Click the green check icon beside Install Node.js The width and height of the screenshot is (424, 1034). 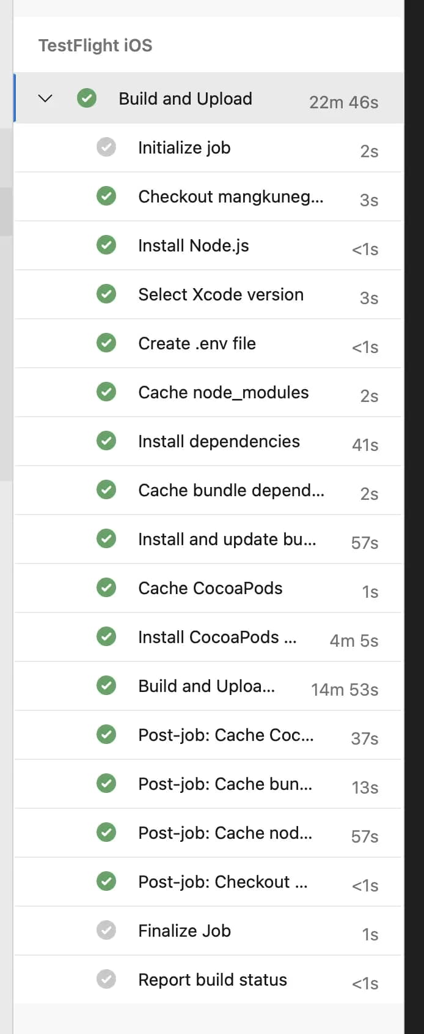point(106,245)
